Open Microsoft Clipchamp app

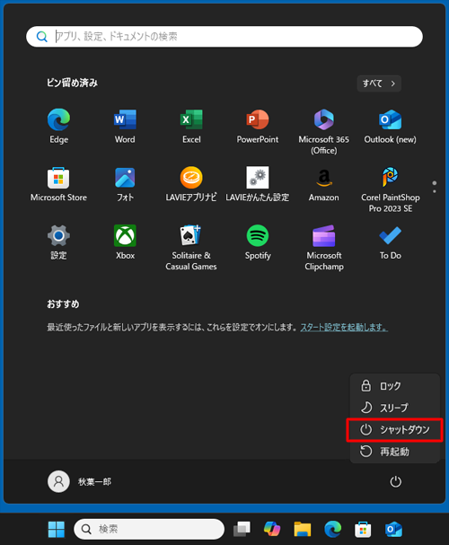[324, 248]
